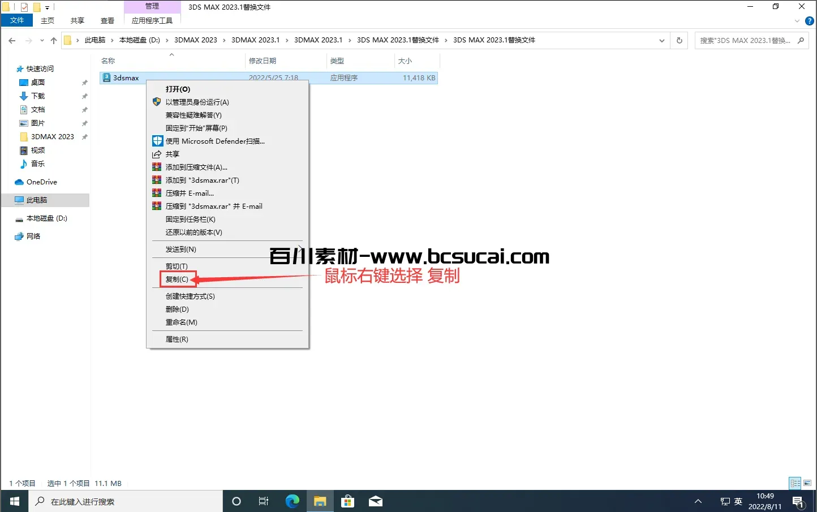This screenshot has width=817, height=512.
Task: Select 压缩并 E-mail... entry
Action: tap(227, 193)
